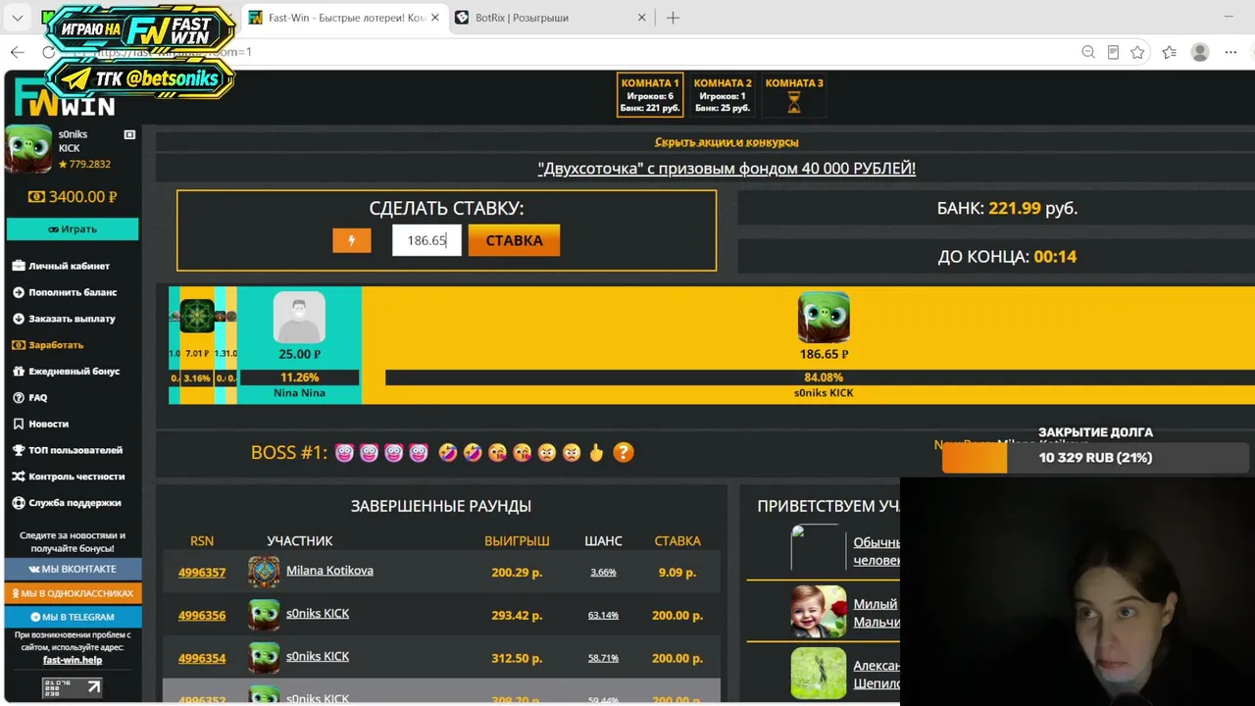
Task: Click the browser profile avatar icon
Action: 1200,52
